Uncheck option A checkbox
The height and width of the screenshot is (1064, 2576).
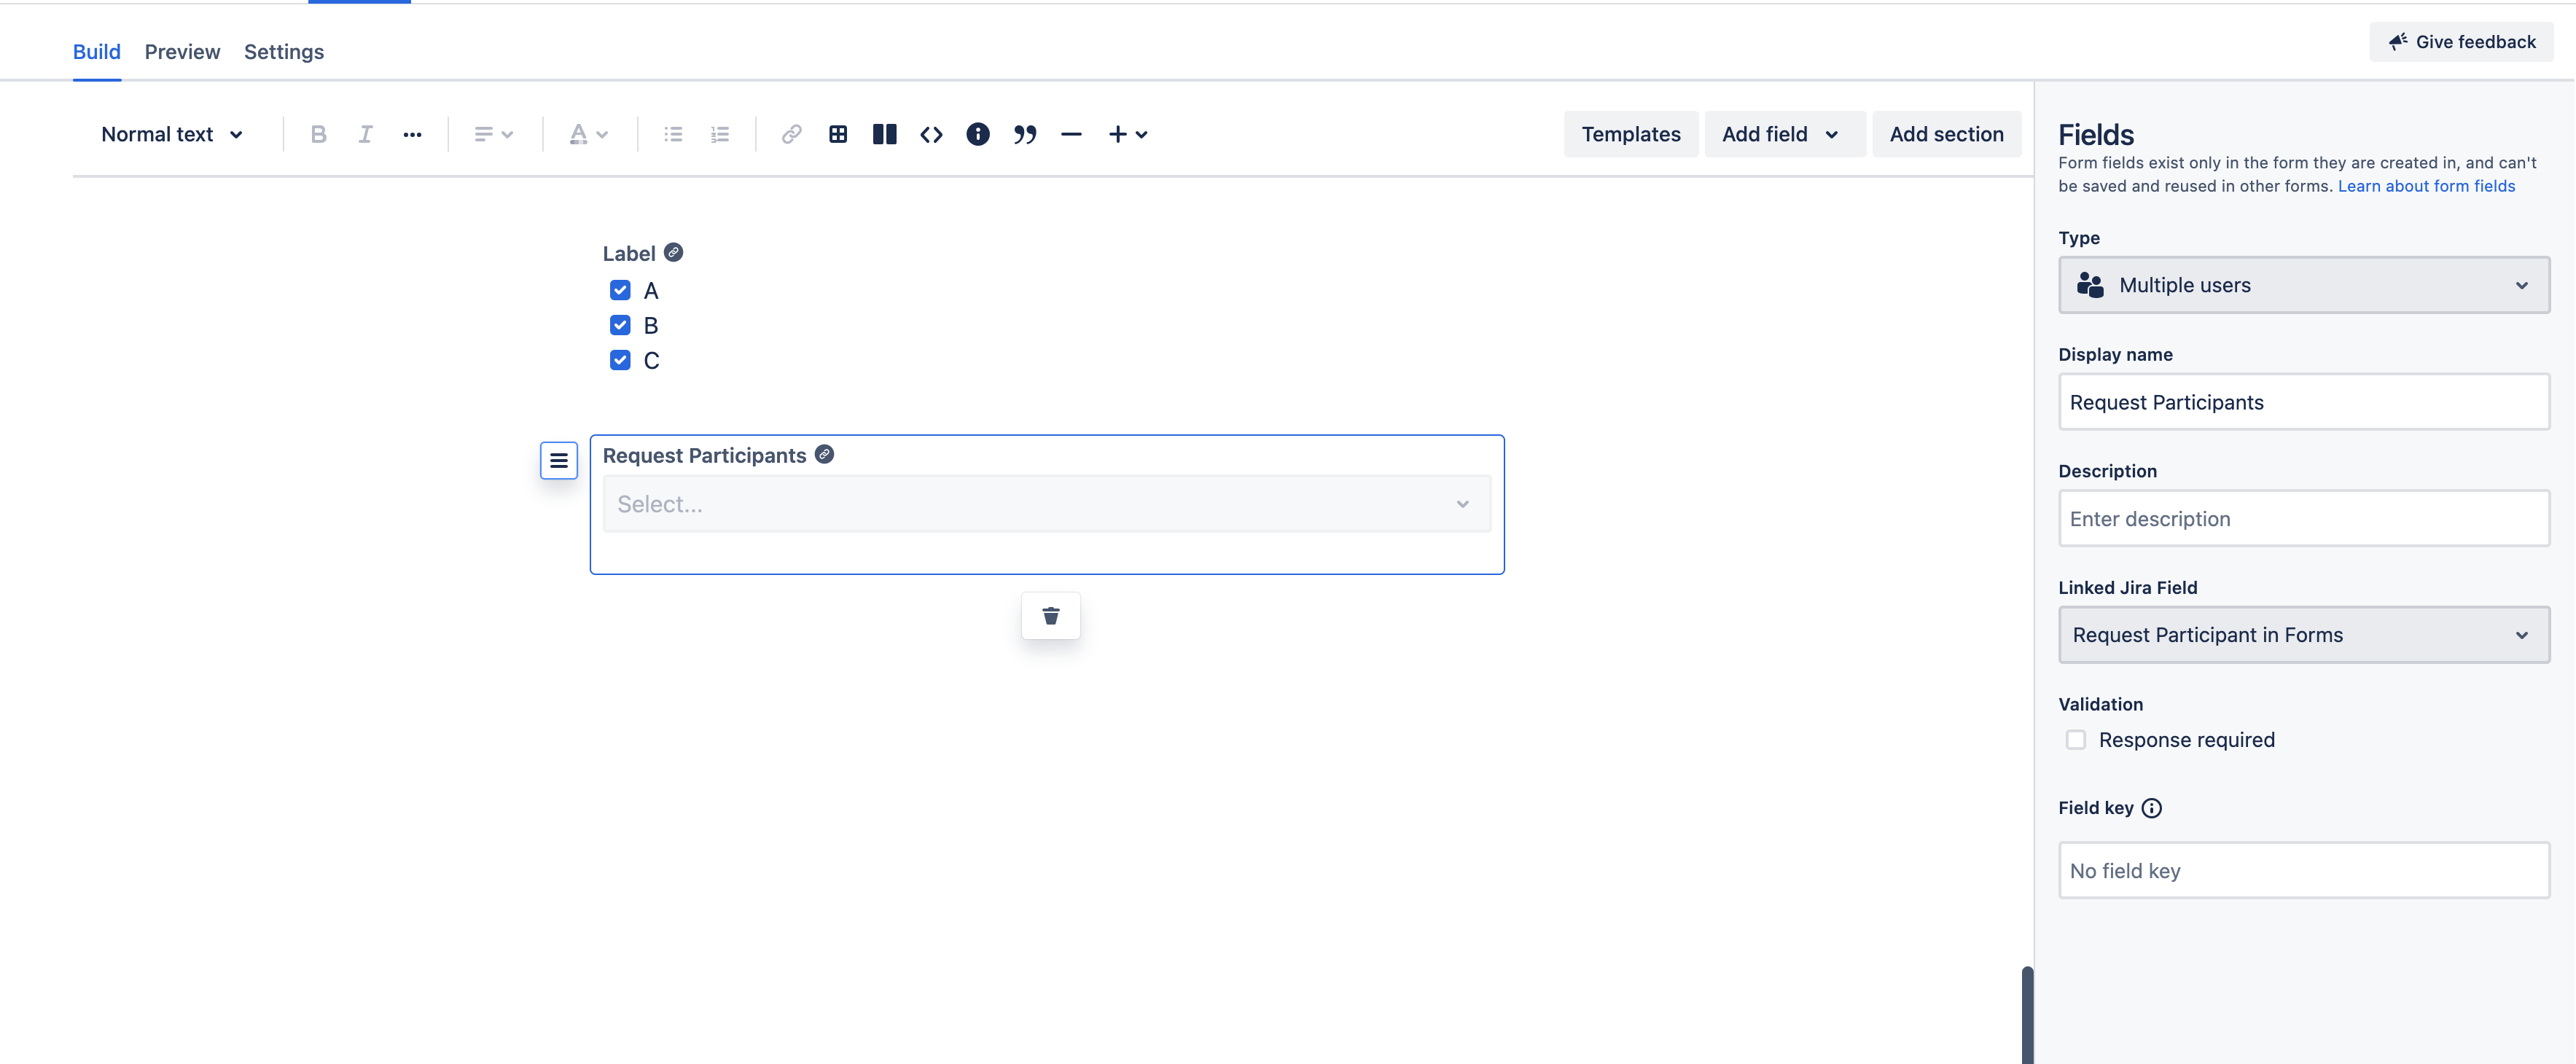coord(620,290)
